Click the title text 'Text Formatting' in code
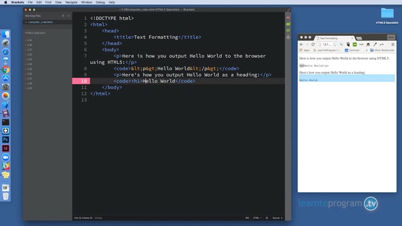 click(156, 37)
